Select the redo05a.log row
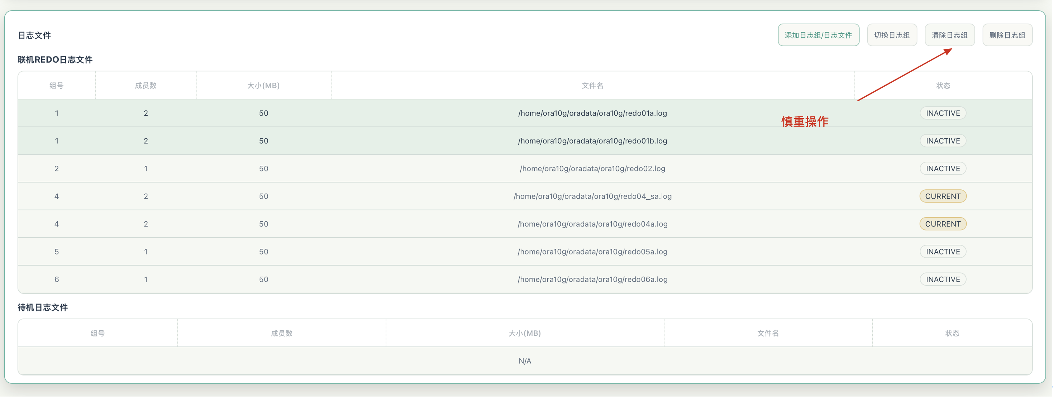This screenshot has height=398, width=1053. 525,252
